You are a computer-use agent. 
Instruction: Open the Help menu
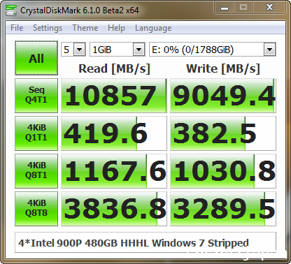coord(116,28)
